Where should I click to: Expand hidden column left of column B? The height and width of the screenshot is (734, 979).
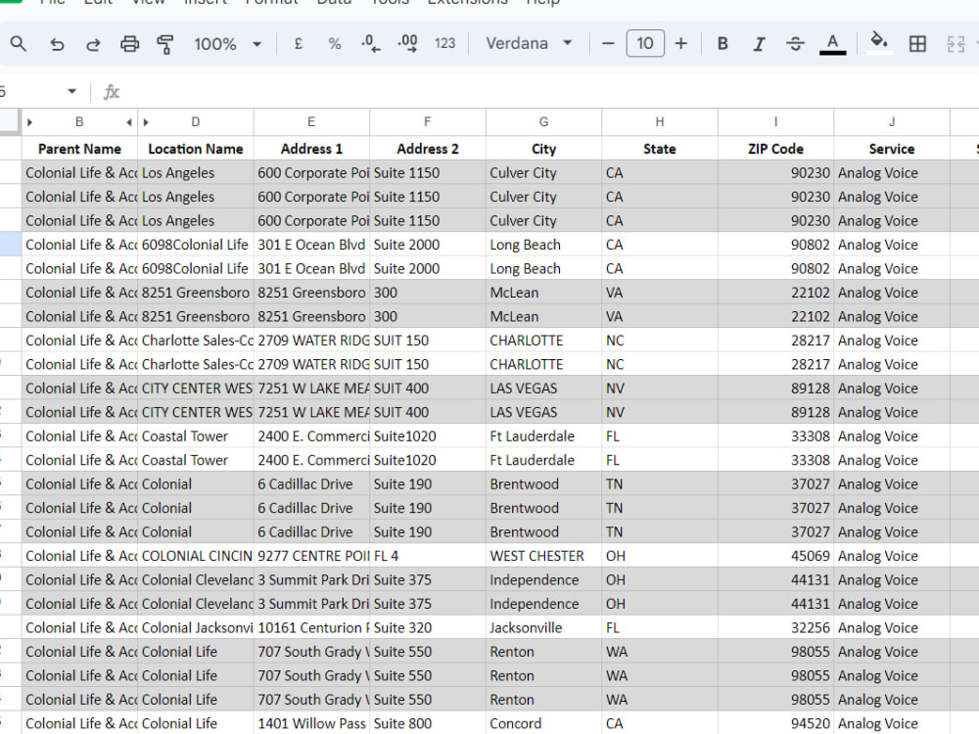click(29, 122)
